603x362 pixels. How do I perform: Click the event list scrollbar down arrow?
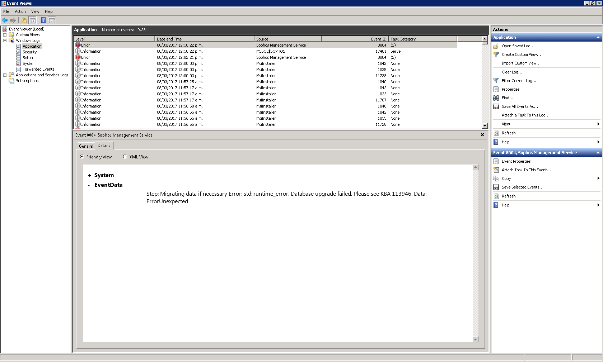[485, 126]
